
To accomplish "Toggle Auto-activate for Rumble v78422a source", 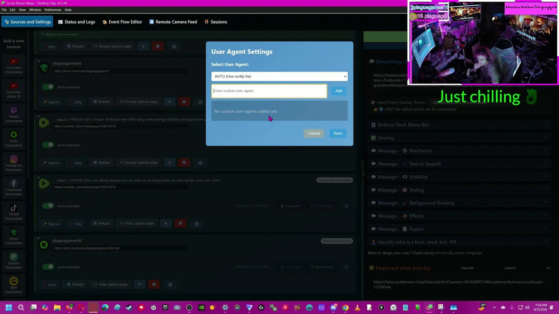I will point(48,145).
